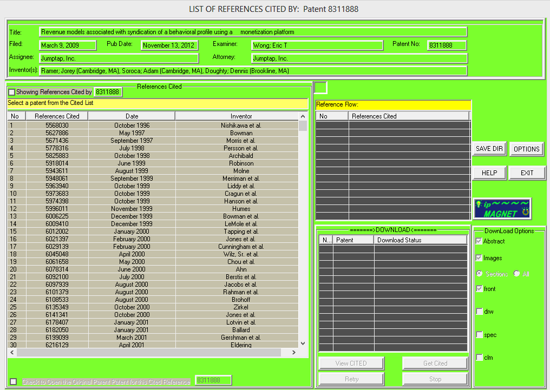Sort by the No column header in cited list
This screenshot has height=390, width=550.
(16, 116)
